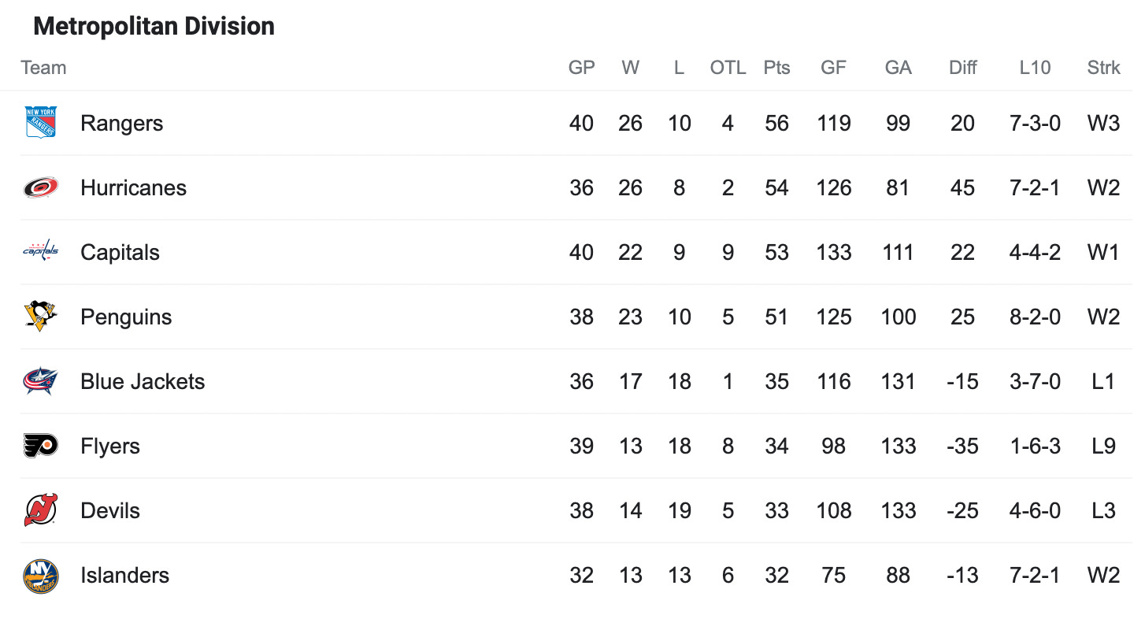Click the Team column header
The width and height of the screenshot is (1145, 630).
point(43,68)
